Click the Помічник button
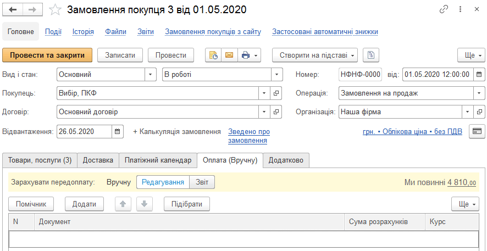The height and width of the screenshot is (251, 487). point(31,204)
